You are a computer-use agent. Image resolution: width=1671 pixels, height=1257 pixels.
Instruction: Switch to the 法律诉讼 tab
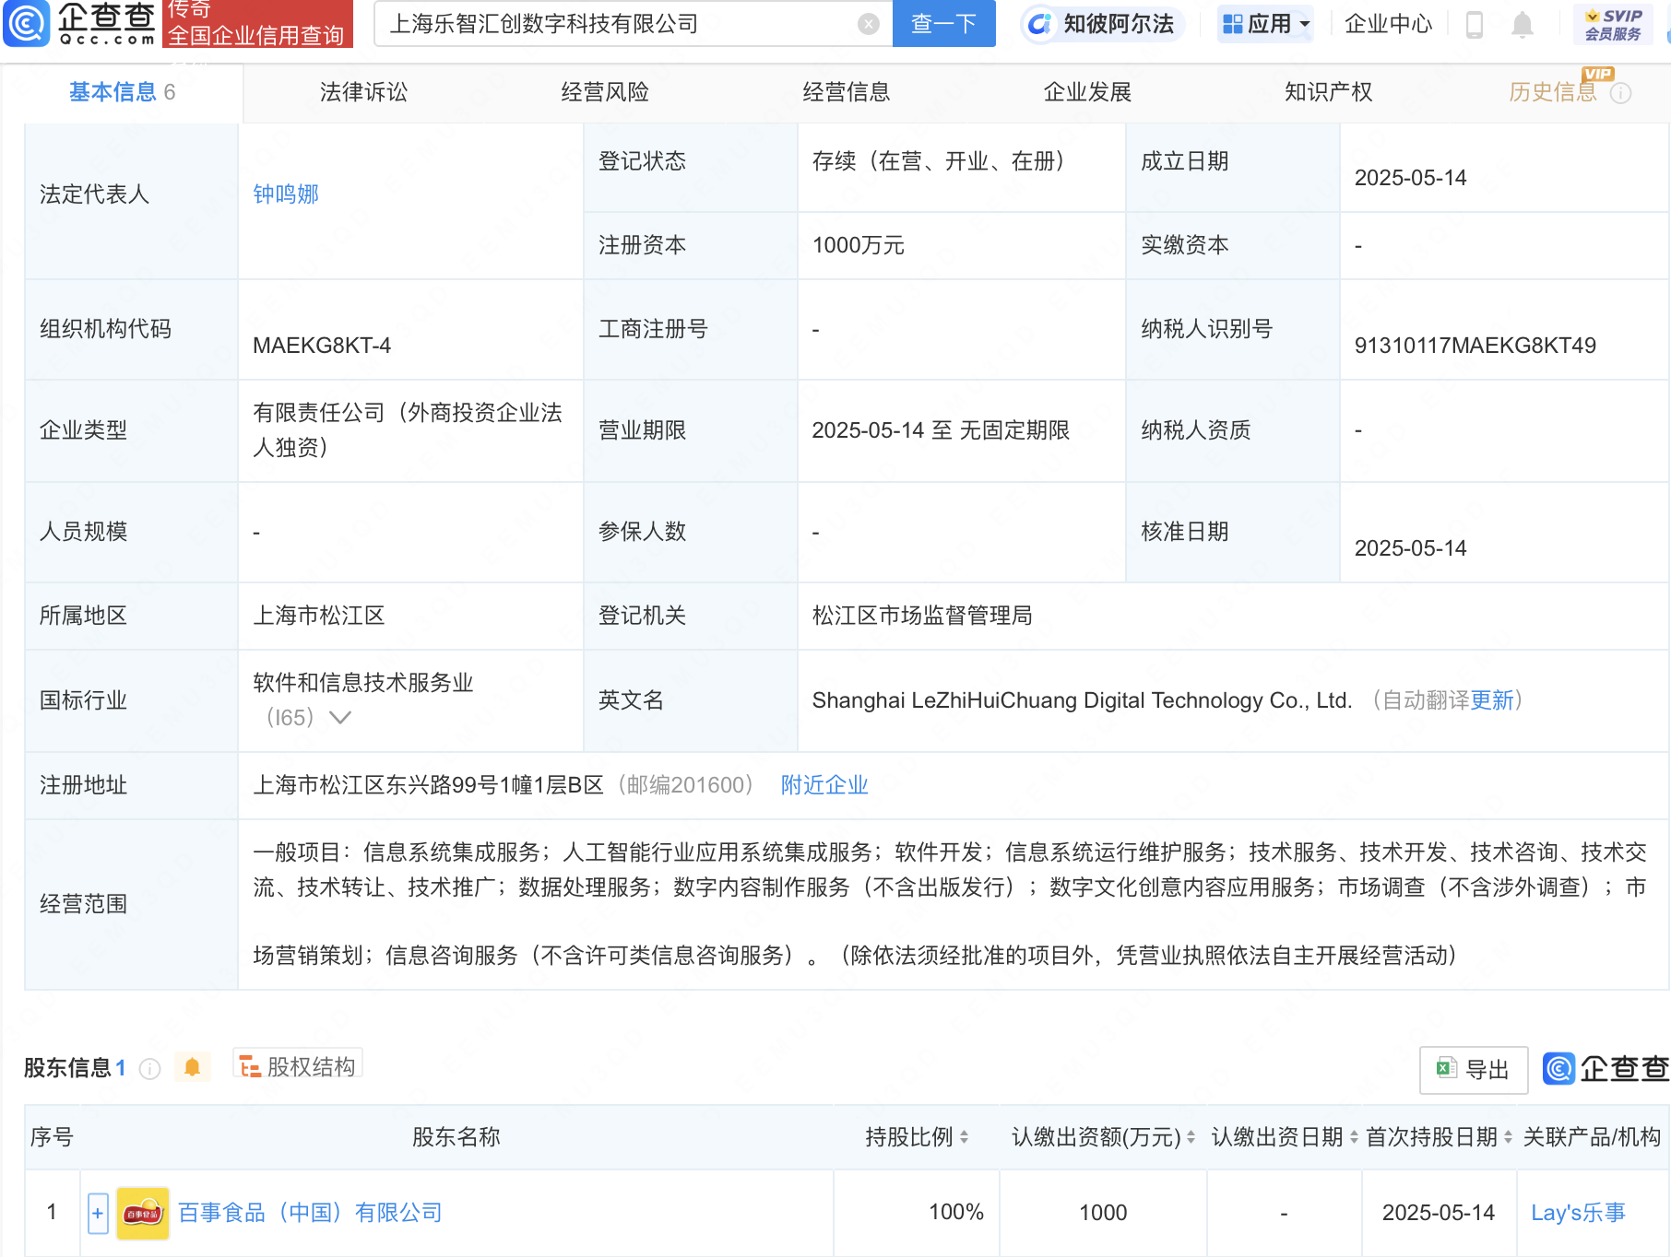pyautogui.click(x=363, y=92)
